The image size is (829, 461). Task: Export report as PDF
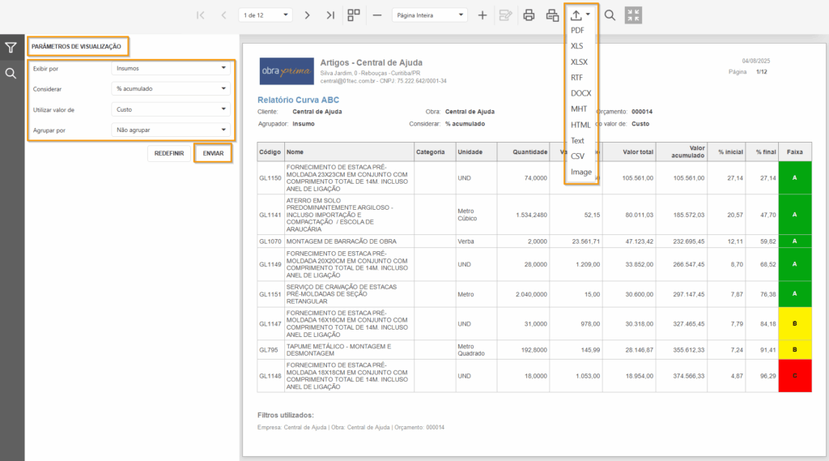click(577, 30)
